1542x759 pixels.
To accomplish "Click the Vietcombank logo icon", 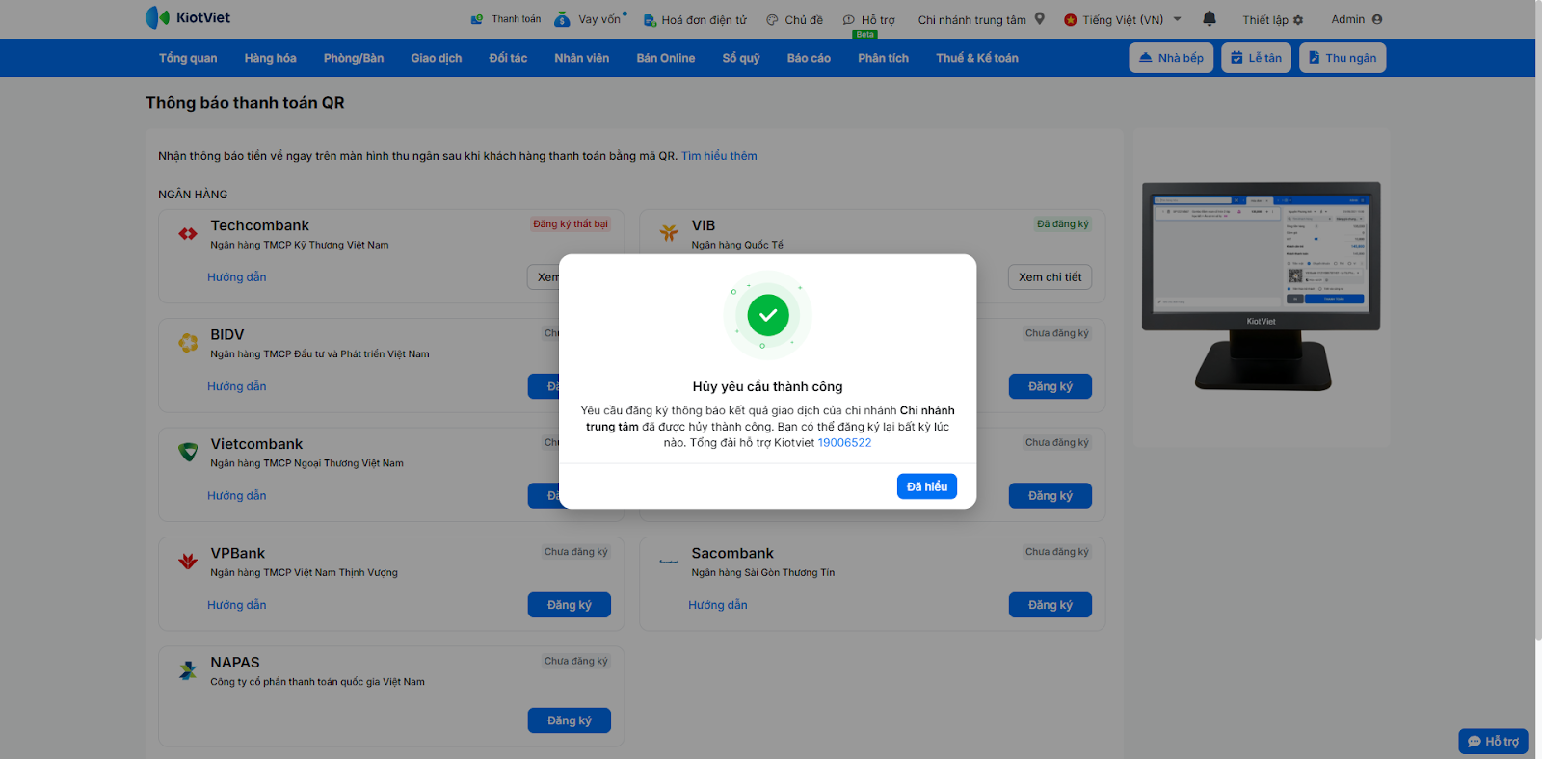I will (x=188, y=452).
